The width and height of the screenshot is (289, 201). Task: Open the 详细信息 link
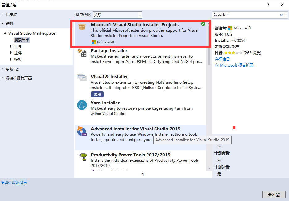click(x=222, y=59)
